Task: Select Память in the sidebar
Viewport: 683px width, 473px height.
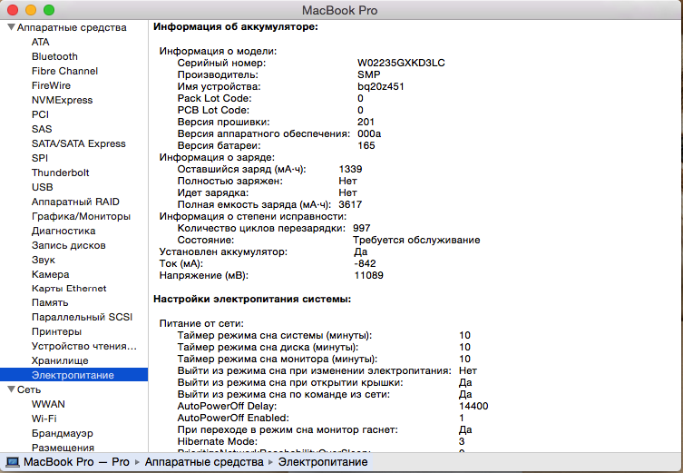Action: pyautogui.click(x=50, y=302)
